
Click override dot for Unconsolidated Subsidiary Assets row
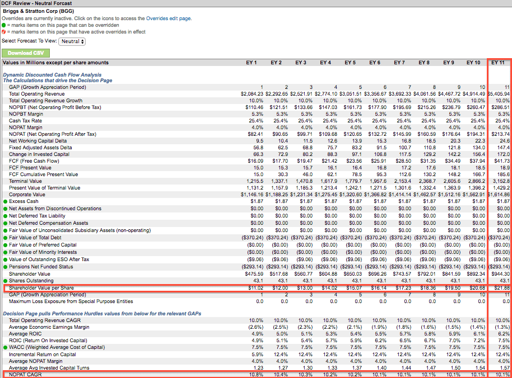point(5,231)
